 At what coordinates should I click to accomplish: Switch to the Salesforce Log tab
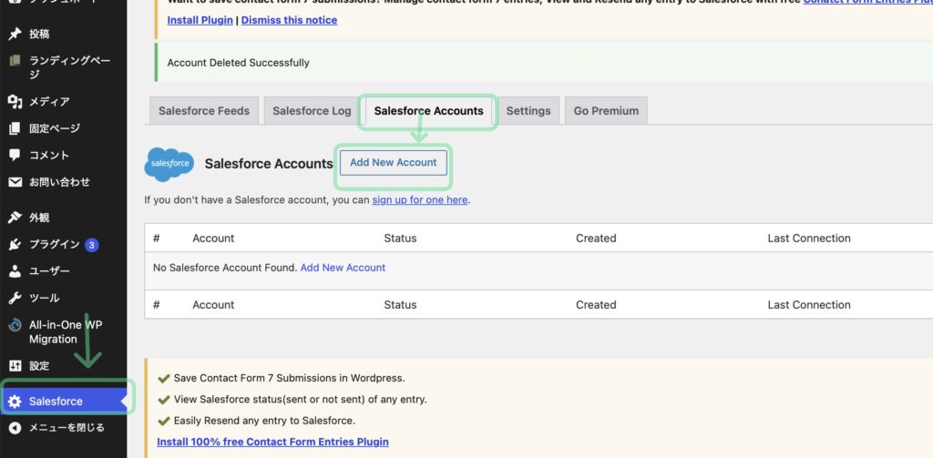pyautogui.click(x=312, y=111)
